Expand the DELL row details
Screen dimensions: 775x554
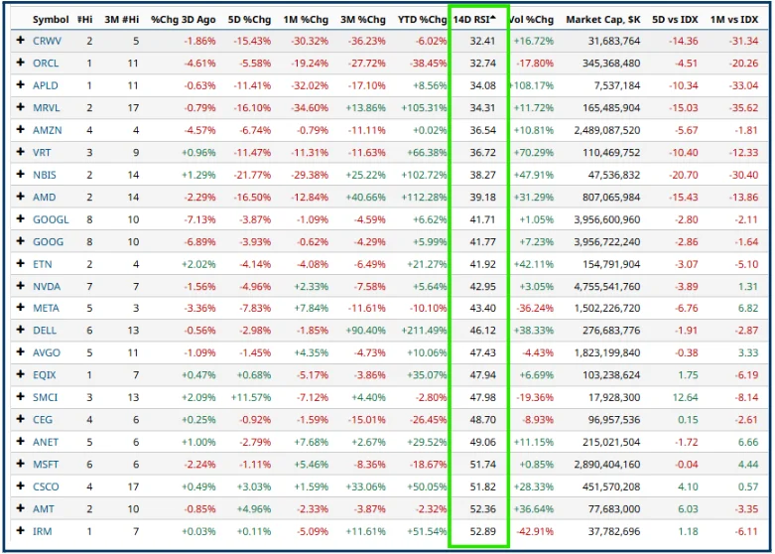coord(20,330)
